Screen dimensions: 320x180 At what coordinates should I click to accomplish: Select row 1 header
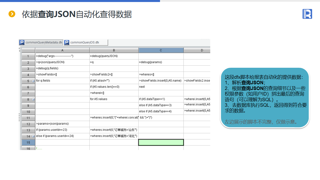point(28,56)
